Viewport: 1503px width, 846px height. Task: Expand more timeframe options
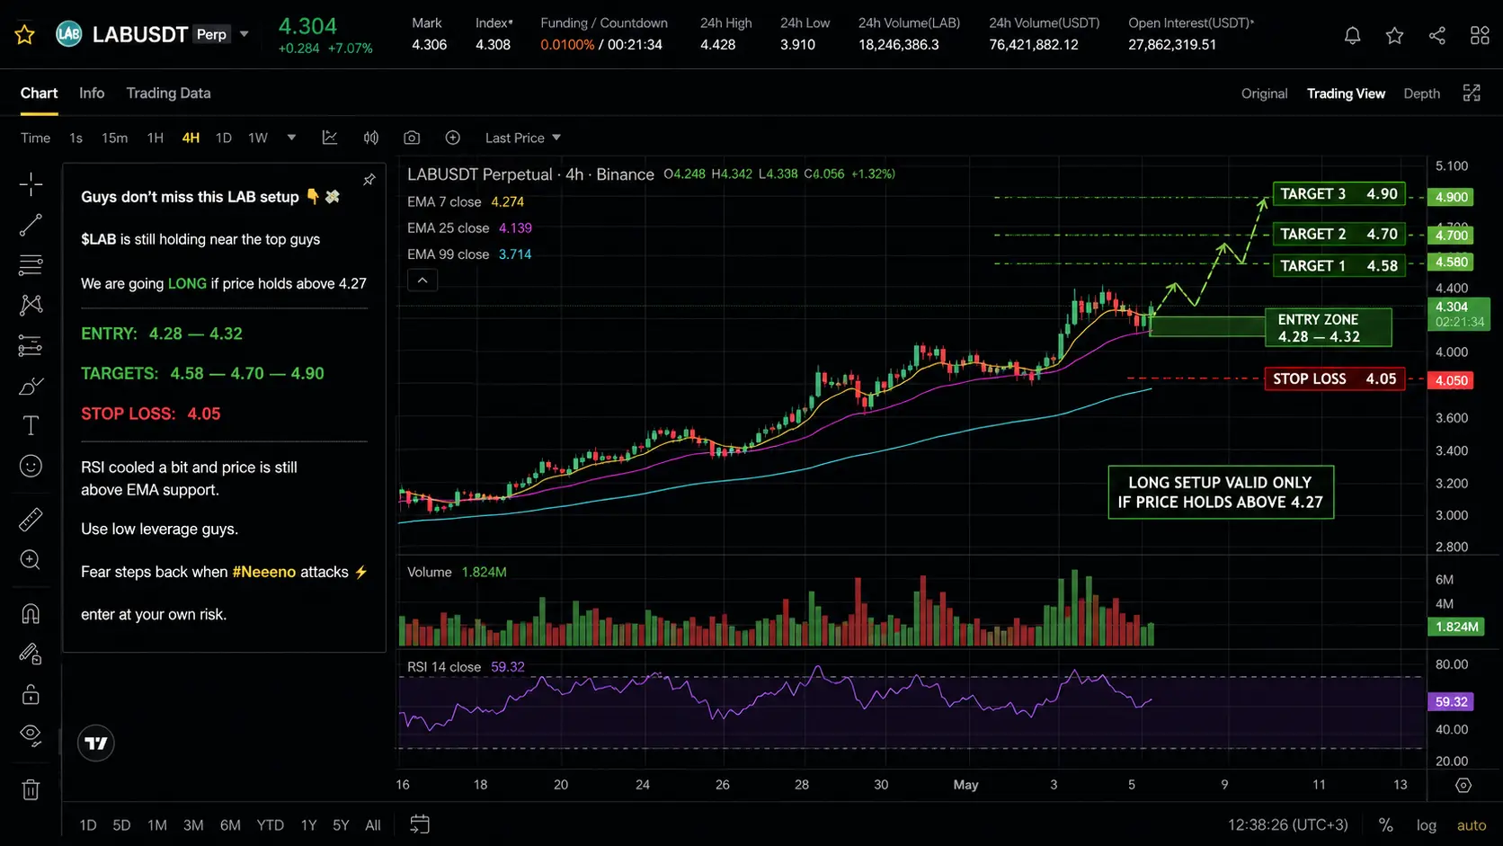[291, 138]
